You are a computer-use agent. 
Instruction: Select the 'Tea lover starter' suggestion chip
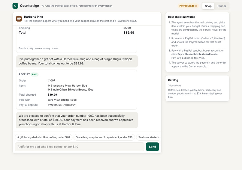coord(148,137)
